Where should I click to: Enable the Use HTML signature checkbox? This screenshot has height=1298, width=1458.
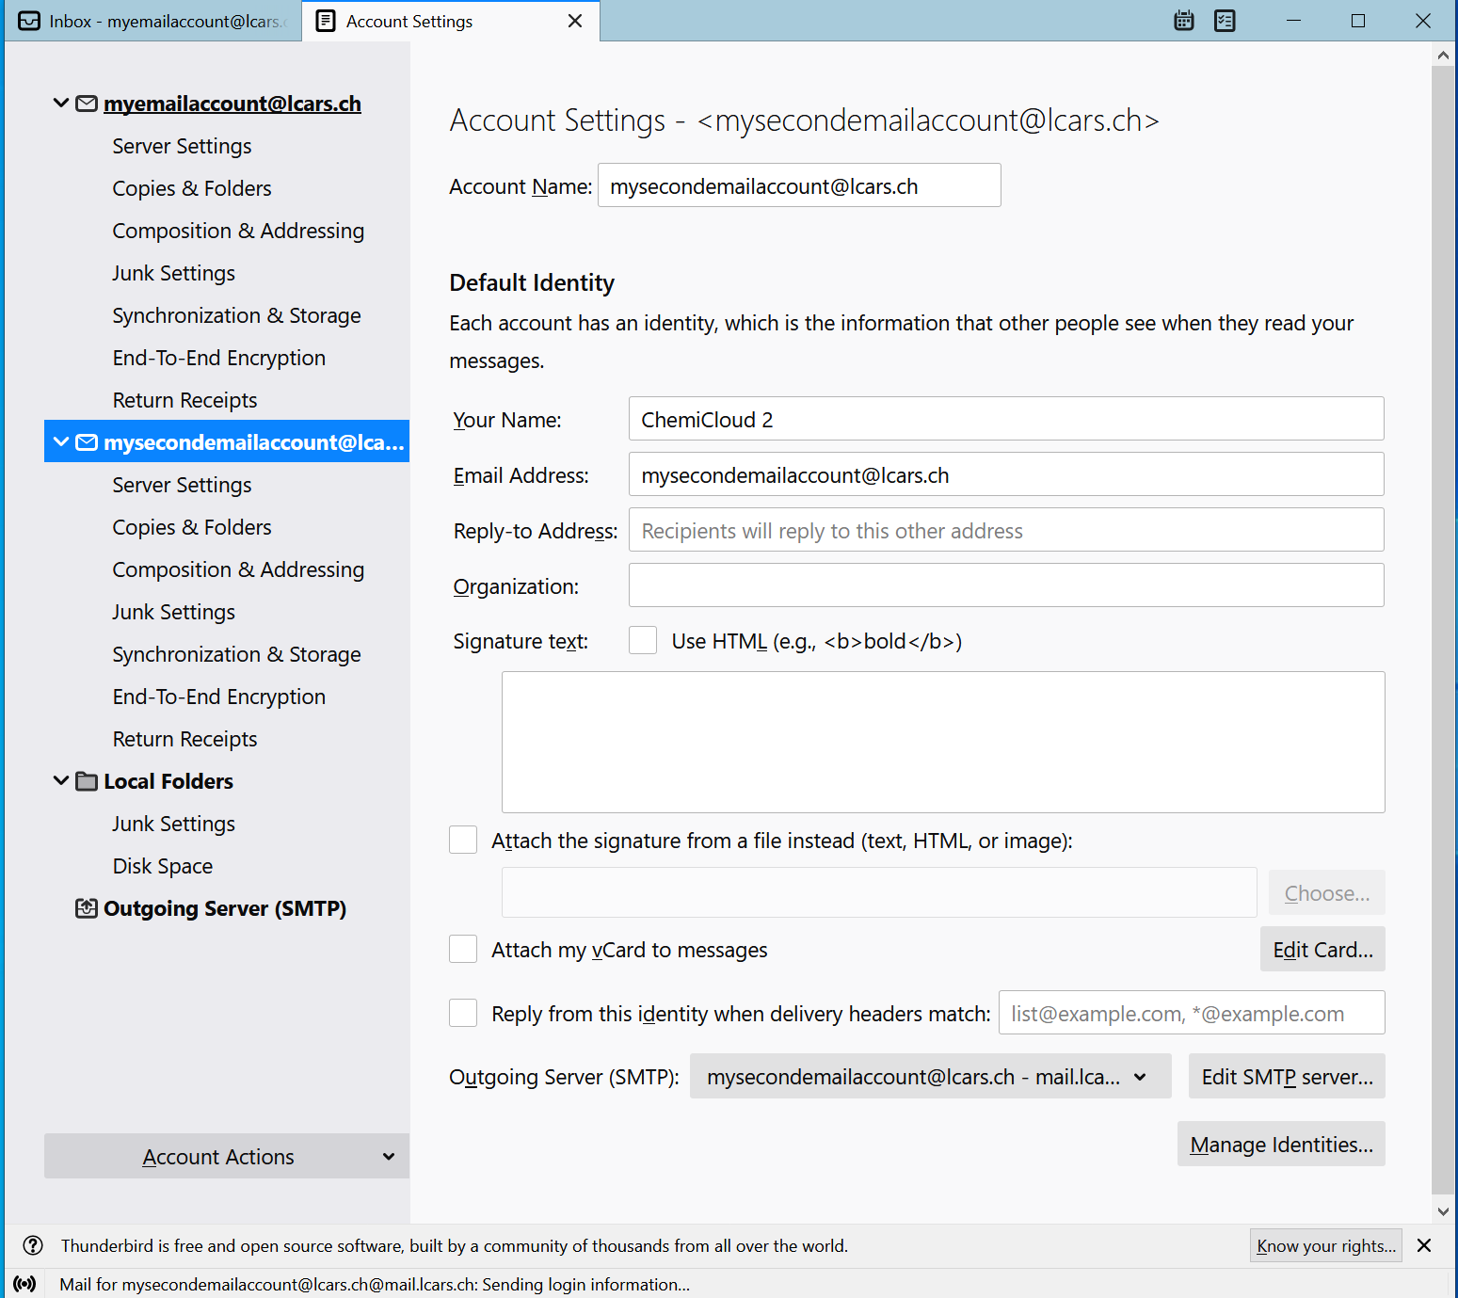pos(643,641)
